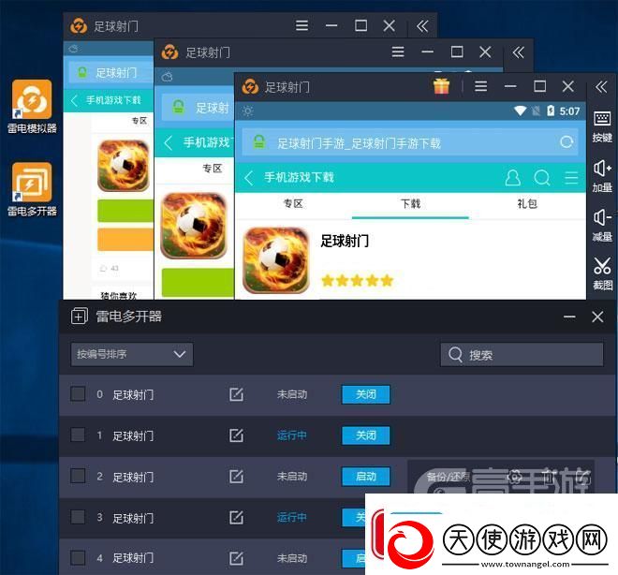Screen dimensions: 618x575
Task: Open the 雷电模拟器 desktop shortcut
Action: point(32,107)
